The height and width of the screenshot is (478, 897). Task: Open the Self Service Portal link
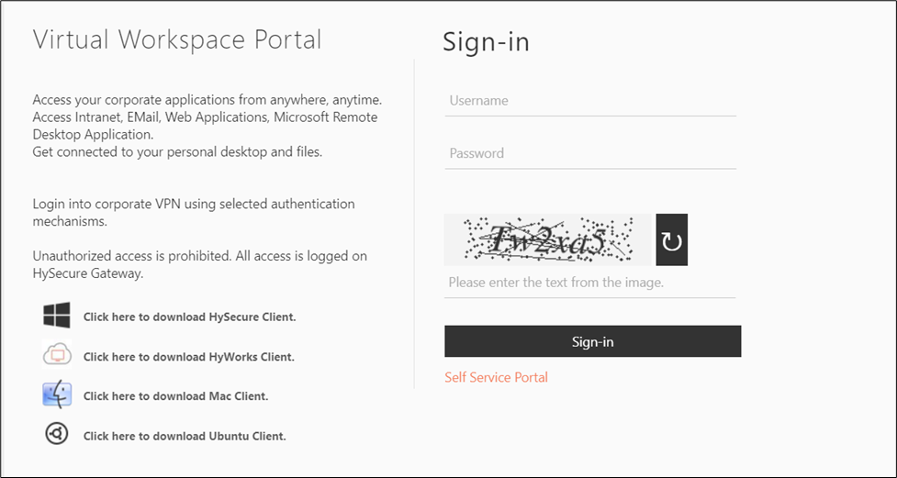tap(496, 377)
